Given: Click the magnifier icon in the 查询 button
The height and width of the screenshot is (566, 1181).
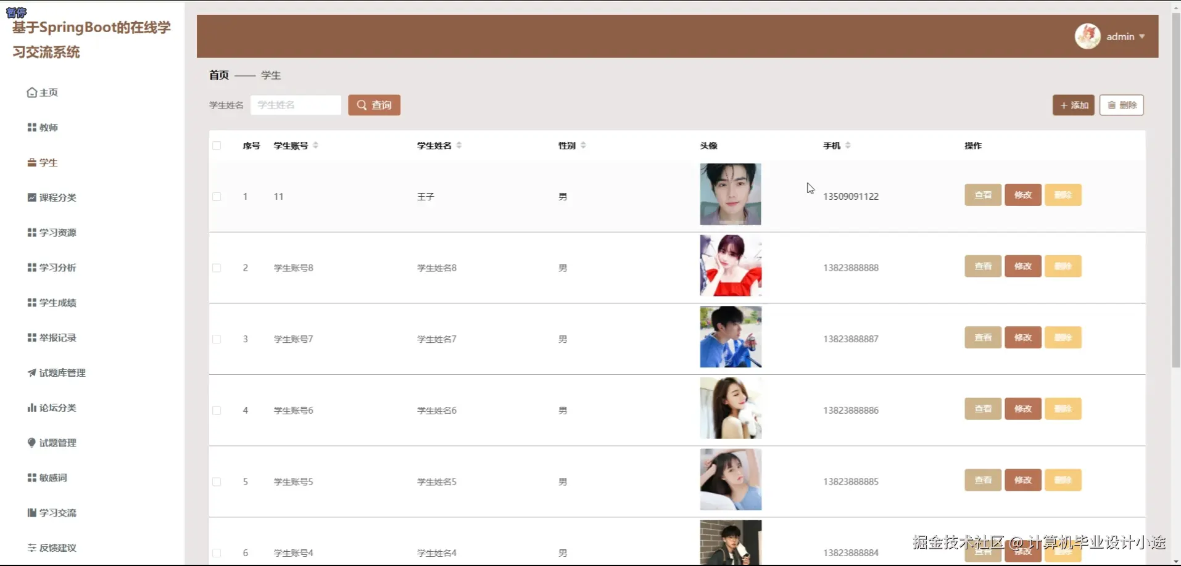Looking at the screenshot, I should (x=362, y=105).
